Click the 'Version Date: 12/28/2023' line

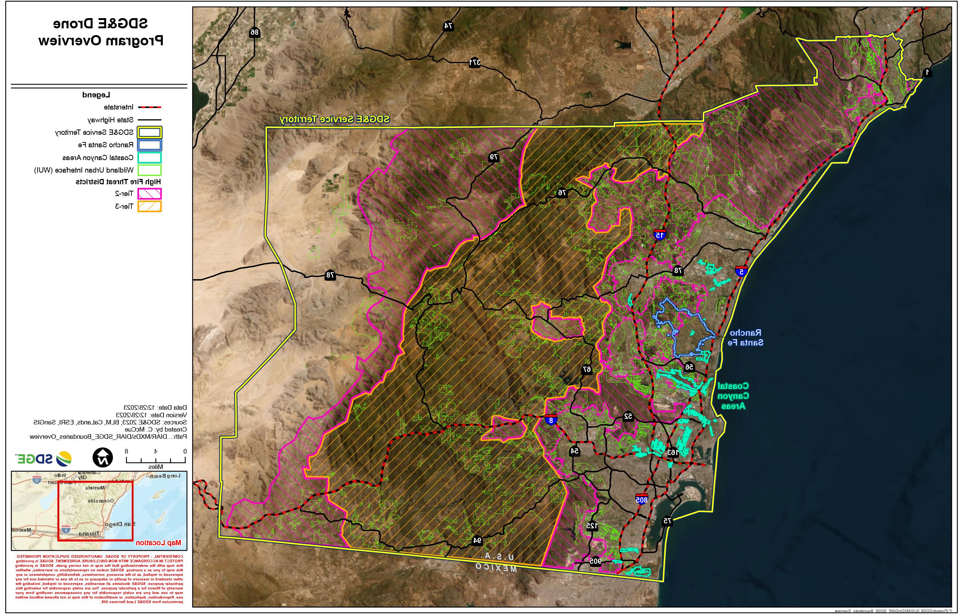(151, 415)
